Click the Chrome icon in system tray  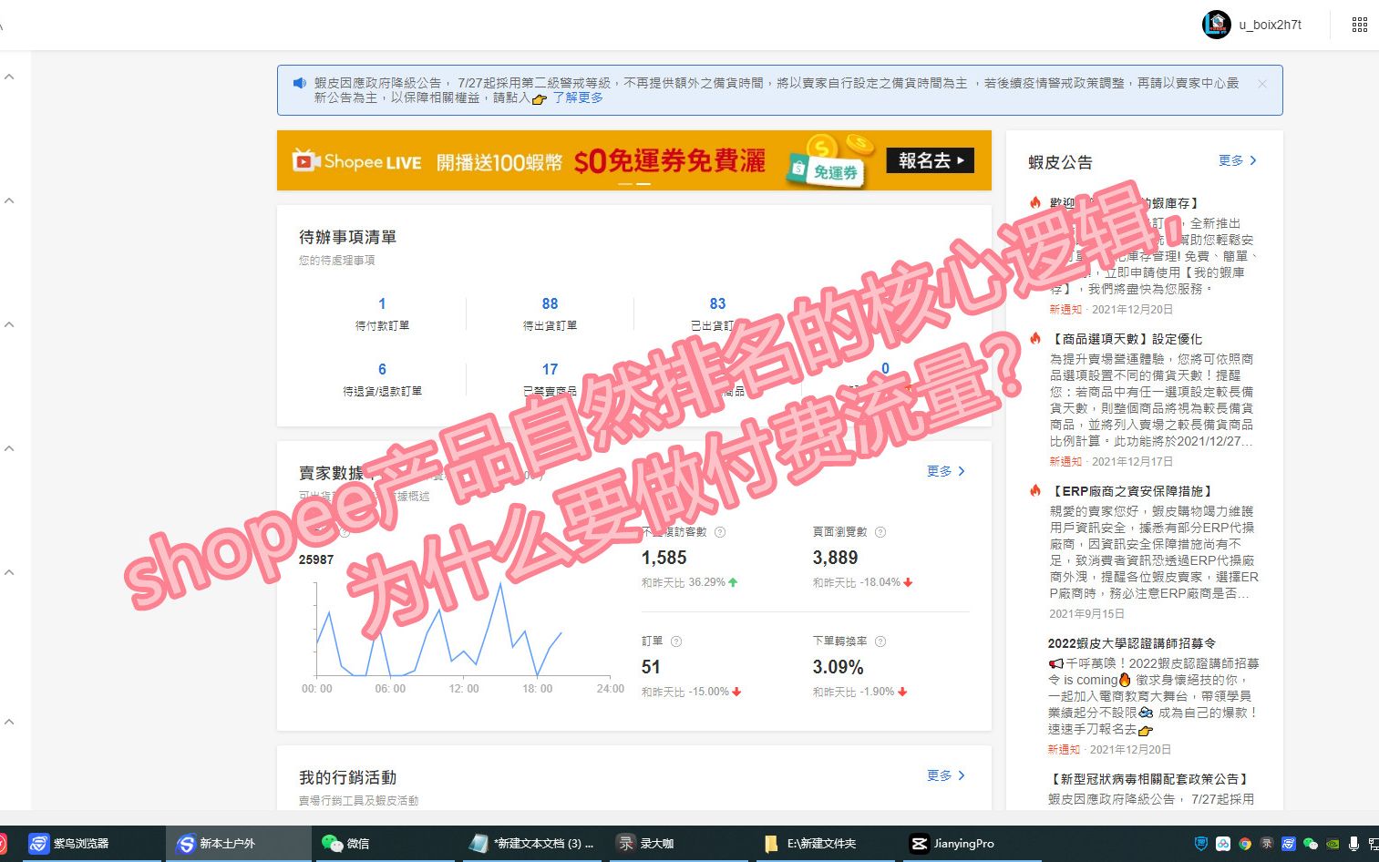(x=1245, y=844)
